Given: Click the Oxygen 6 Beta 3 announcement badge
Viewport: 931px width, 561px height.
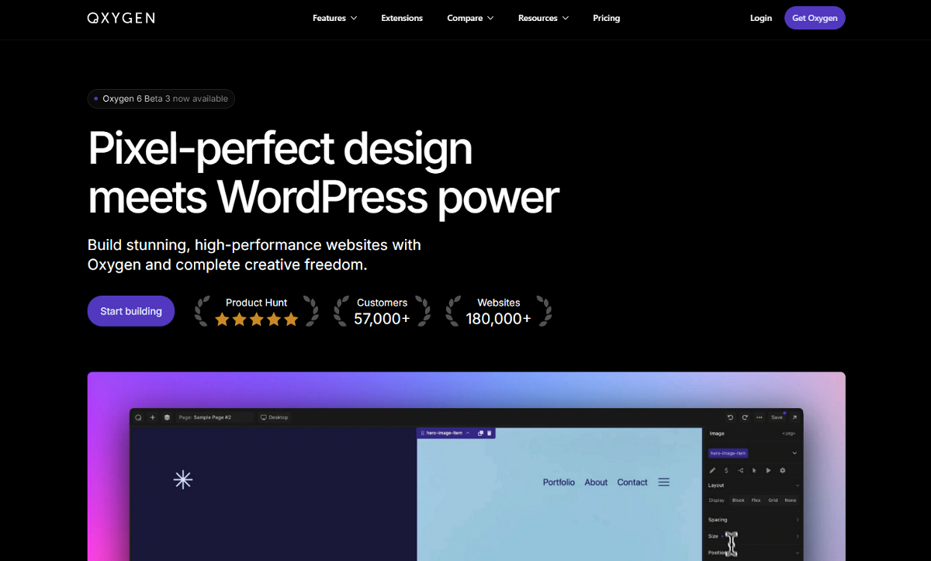Looking at the screenshot, I should (x=161, y=99).
